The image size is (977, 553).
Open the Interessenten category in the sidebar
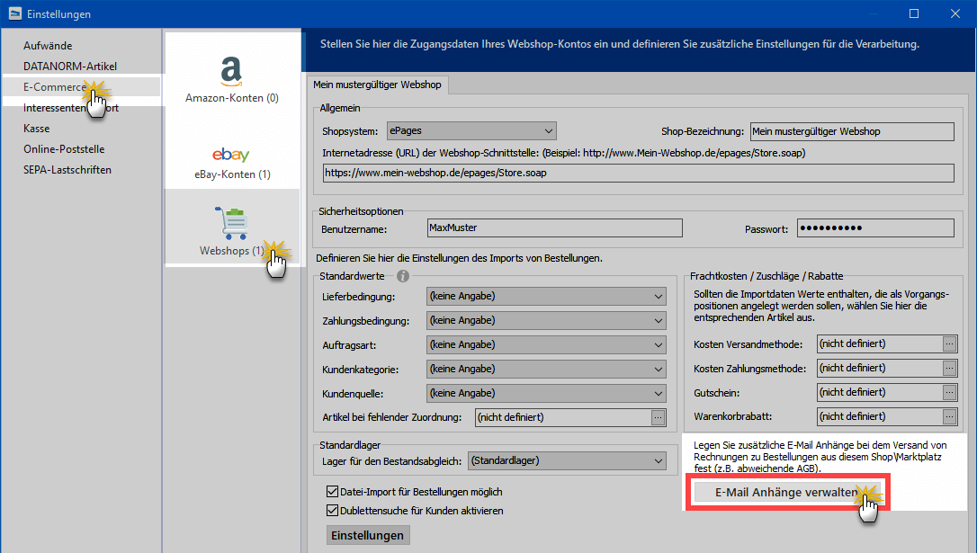pos(71,108)
